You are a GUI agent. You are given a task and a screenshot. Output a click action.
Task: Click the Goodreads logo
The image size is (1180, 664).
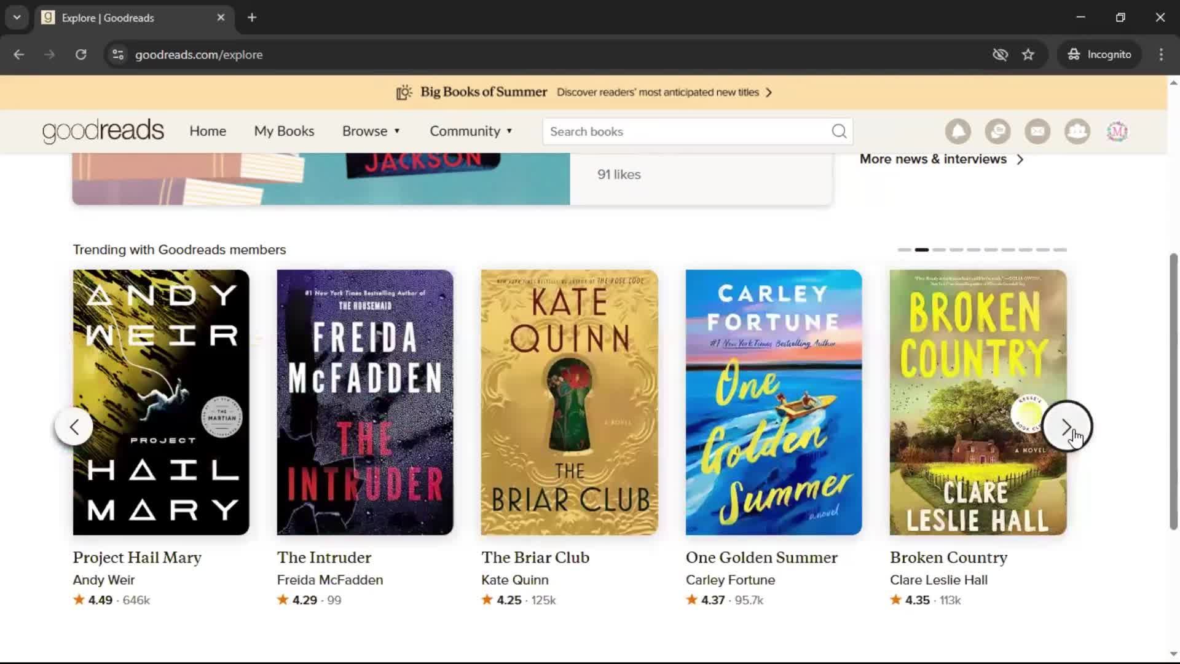pos(103,131)
